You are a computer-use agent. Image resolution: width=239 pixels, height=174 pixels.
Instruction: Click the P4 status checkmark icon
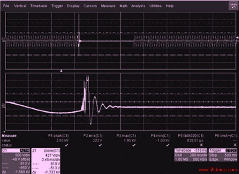coord(168,145)
